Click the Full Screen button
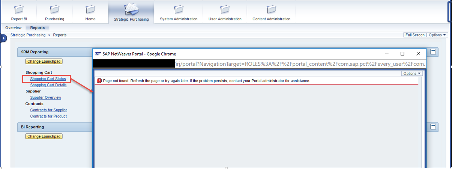 pyautogui.click(x=415, y=35)
